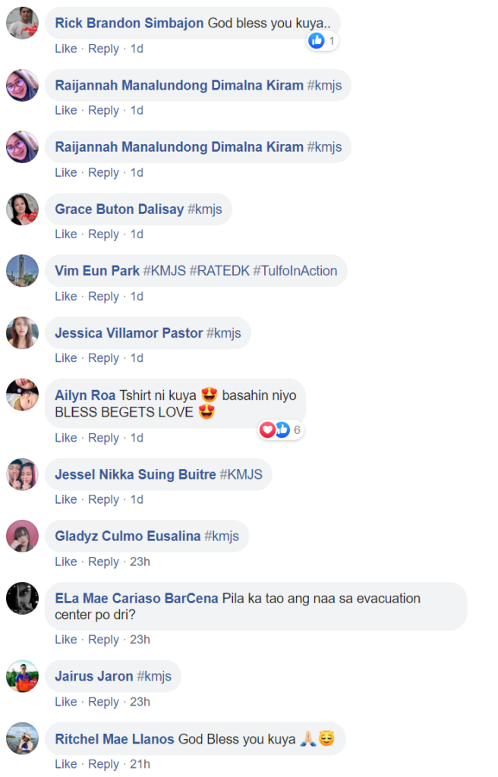Open ELa Mae Cariaso BarCena's dark profile picture

click(22, 598)
